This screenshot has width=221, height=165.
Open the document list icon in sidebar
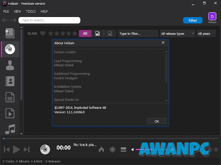tap(10, 97)
